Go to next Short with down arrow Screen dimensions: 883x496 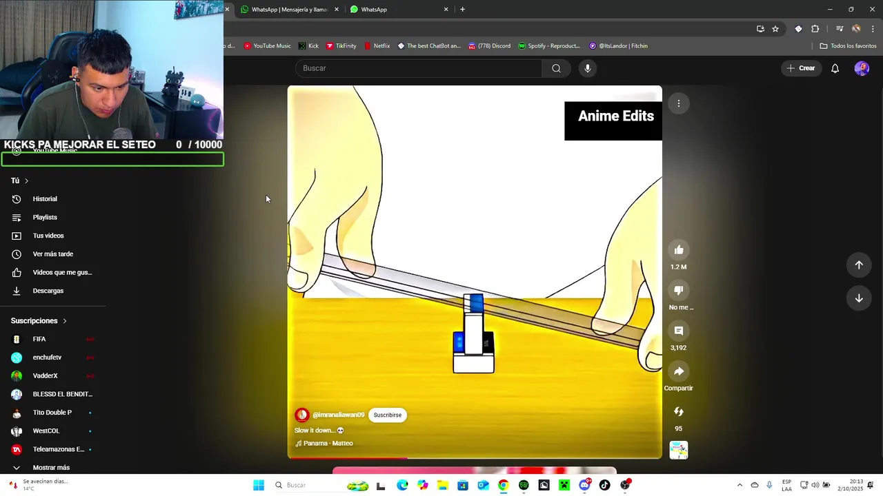859,298
